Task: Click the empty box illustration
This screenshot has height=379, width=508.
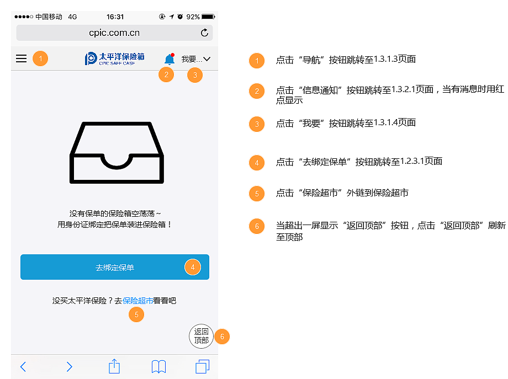Action: pyautogui.click(x=117, y=153)
